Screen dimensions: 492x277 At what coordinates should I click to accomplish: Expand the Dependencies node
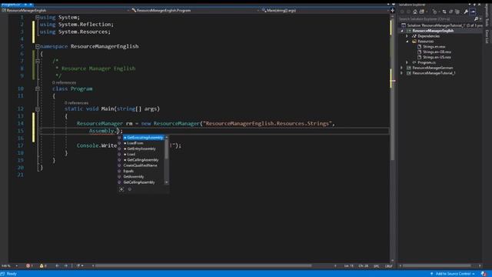point(407,36)
